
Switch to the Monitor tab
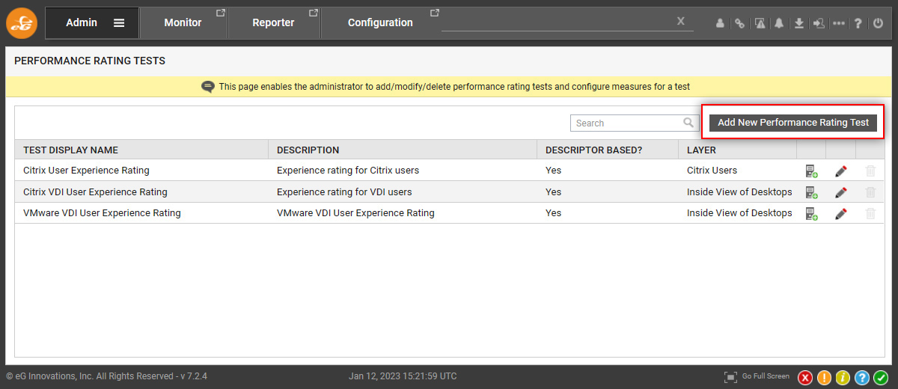(183, 22)
